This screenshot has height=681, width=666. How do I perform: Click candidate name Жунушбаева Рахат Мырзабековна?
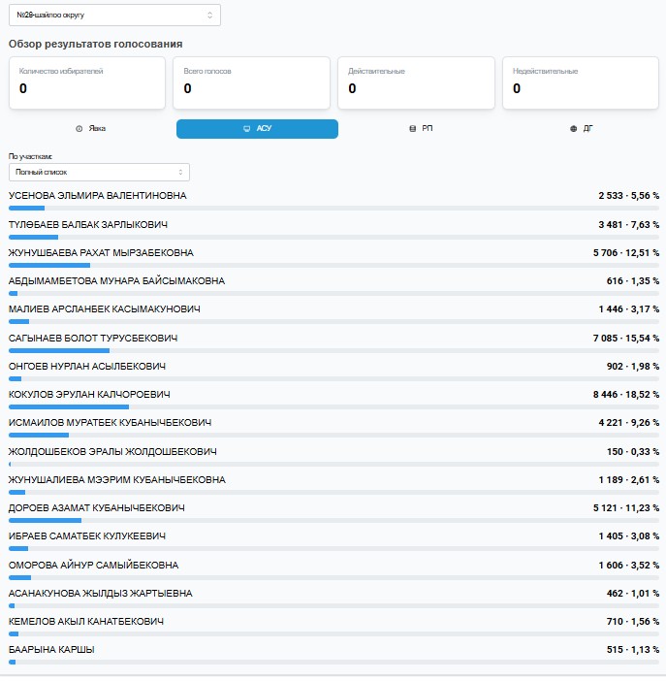[x=101, y=253]
